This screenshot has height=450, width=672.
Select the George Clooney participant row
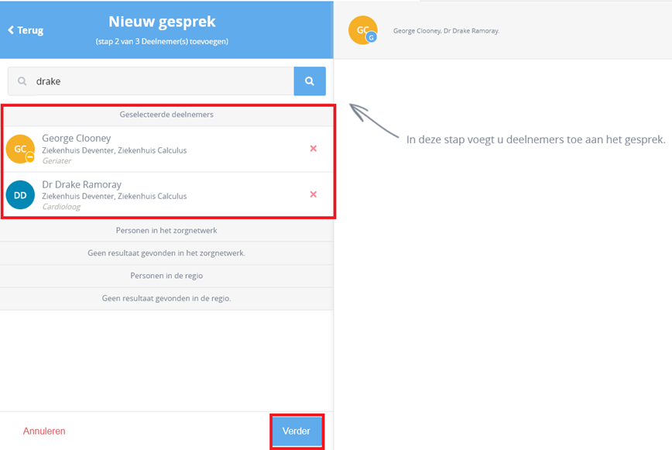(x=168, y=149)
